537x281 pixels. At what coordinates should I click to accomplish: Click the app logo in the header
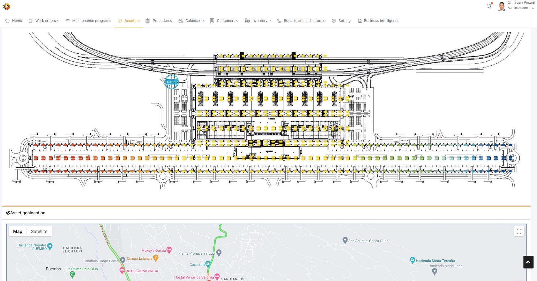7,6
